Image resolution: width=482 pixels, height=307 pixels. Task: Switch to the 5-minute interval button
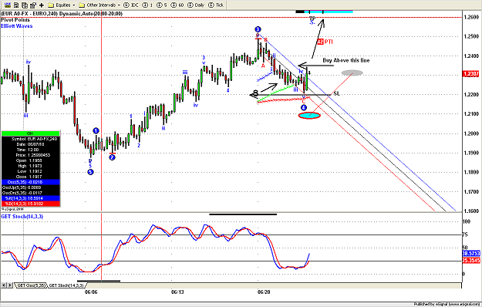click(x=162, y=5)
